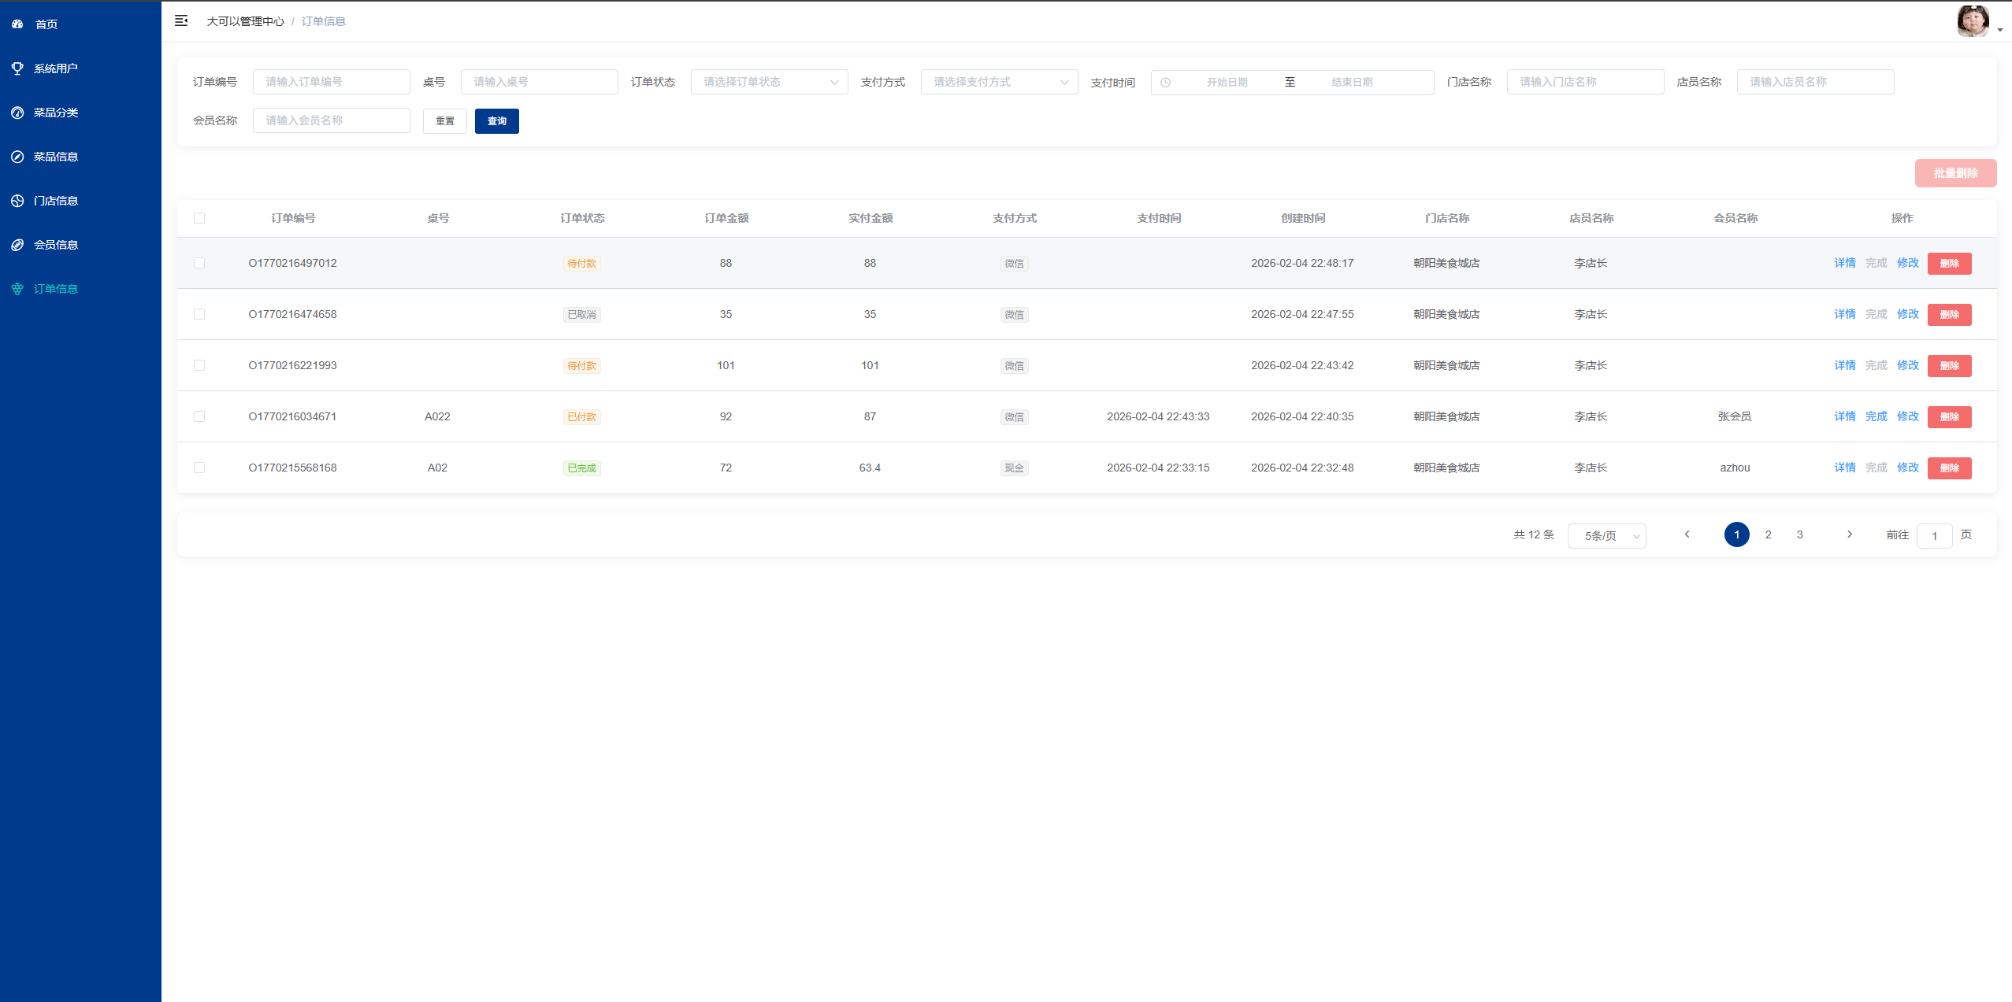Screen dimensions: 2012x1002
Task: Click the 菜品分类 sidebar icon
Action: [x=17, y=113]
